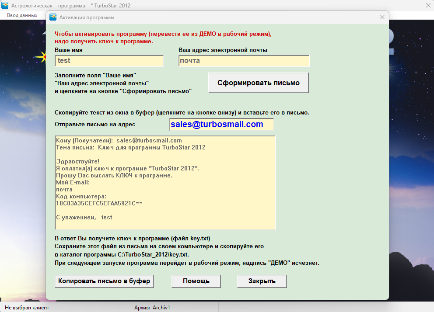The image size is (434, 312).
Task: Click the С уважением, test signature line
Action: pyautogui.click(x=84, y=218)
